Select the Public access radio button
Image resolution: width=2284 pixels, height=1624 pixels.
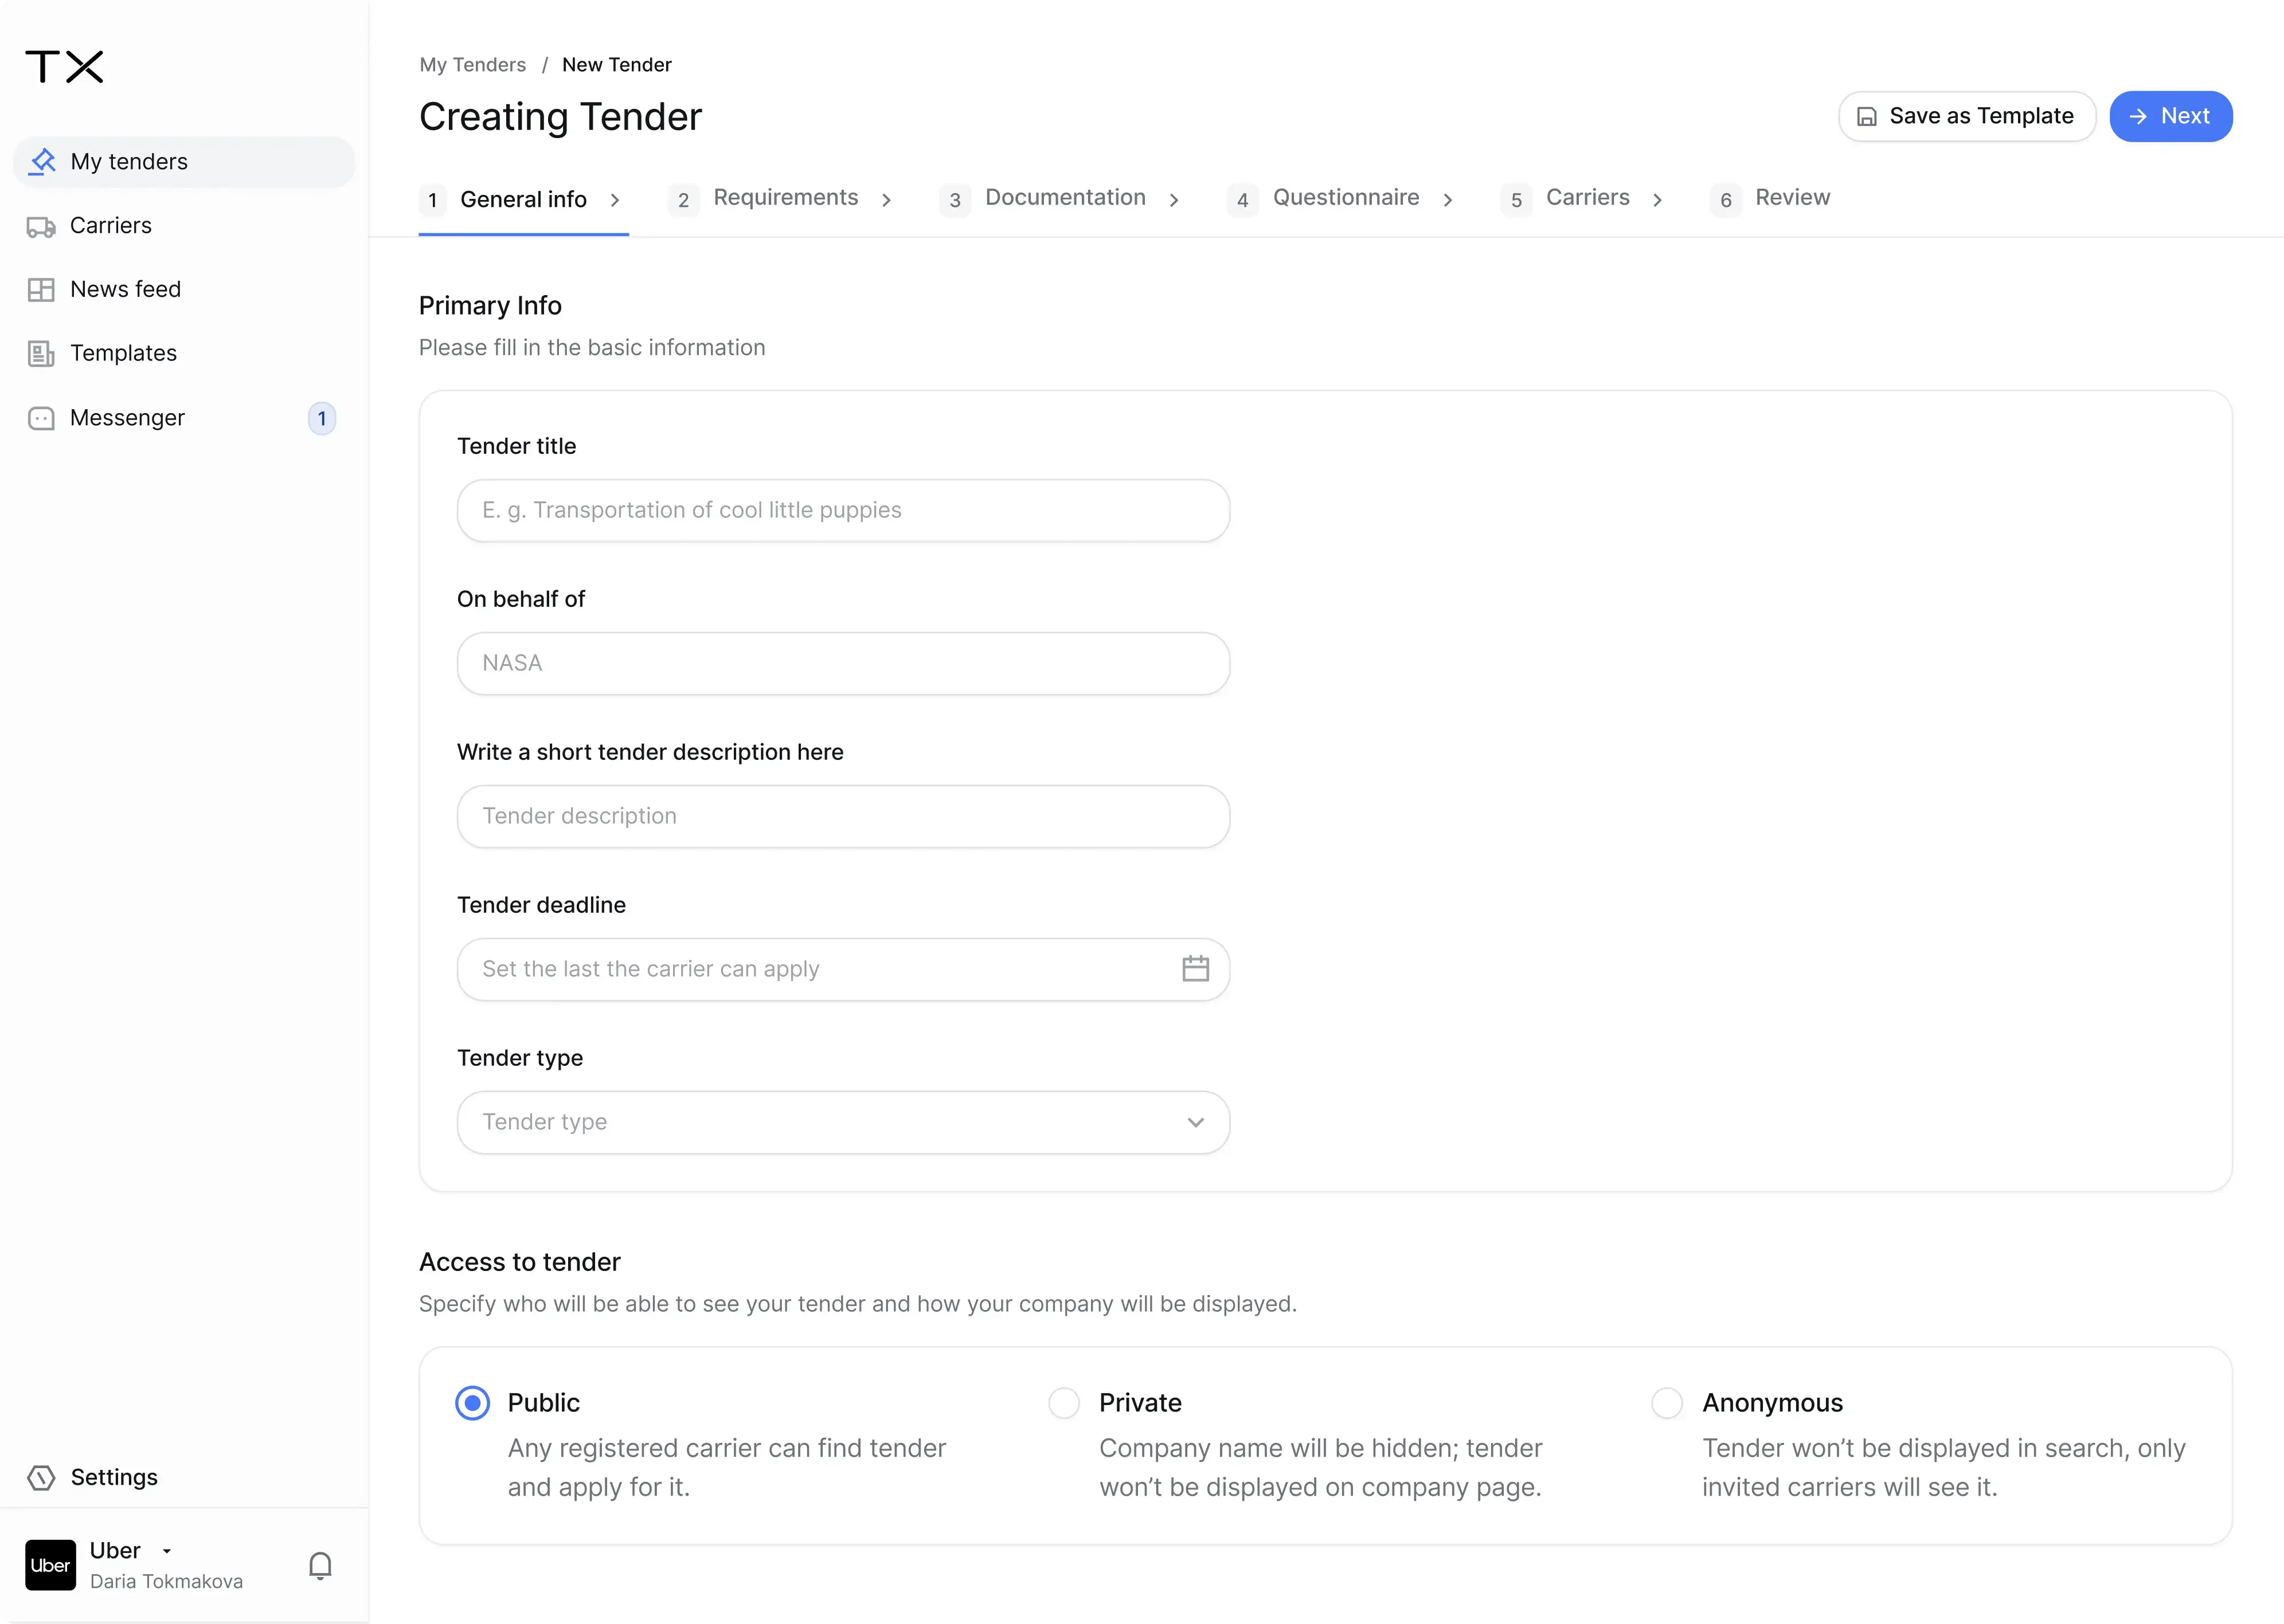click(x=472, y=1403)
